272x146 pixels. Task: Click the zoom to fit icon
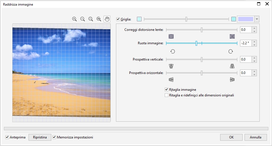pyautogui.click(x=90, y=19)
